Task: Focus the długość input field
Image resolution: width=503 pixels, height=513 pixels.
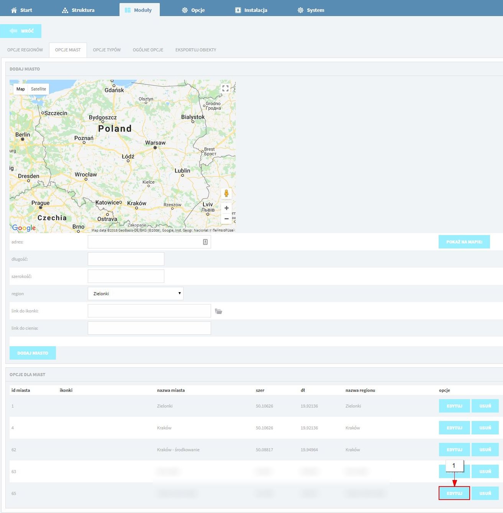Action: tap(126, 259)
